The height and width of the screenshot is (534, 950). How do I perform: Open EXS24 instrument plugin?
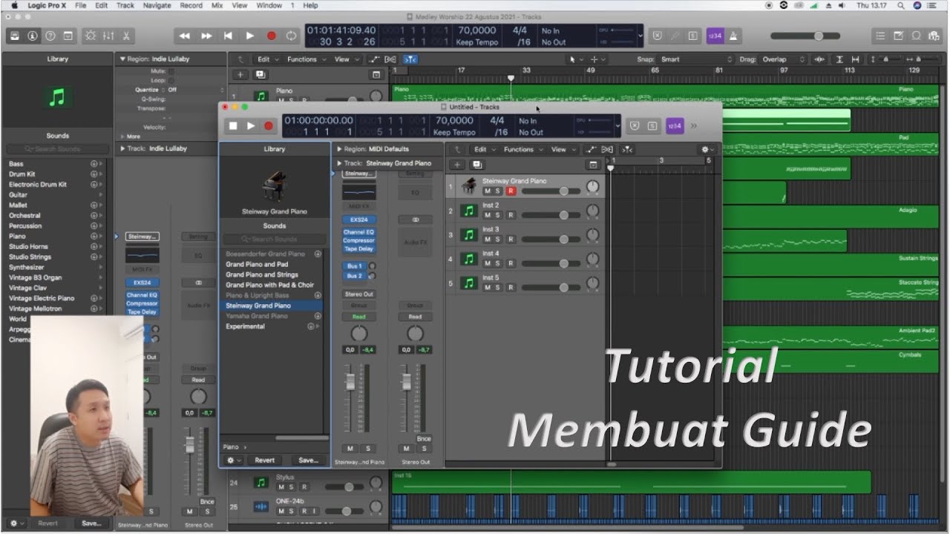(x=358, y=220)
